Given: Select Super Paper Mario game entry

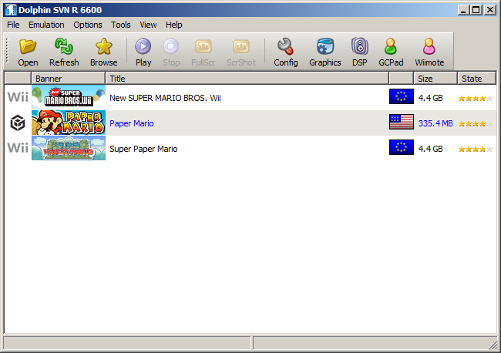Looking at the screenshot, I should click(x=250, y=149).
